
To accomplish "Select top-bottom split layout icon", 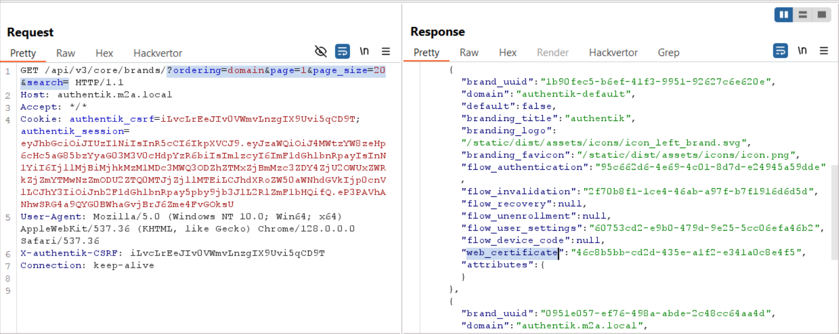I will click(x=802, y=14).
